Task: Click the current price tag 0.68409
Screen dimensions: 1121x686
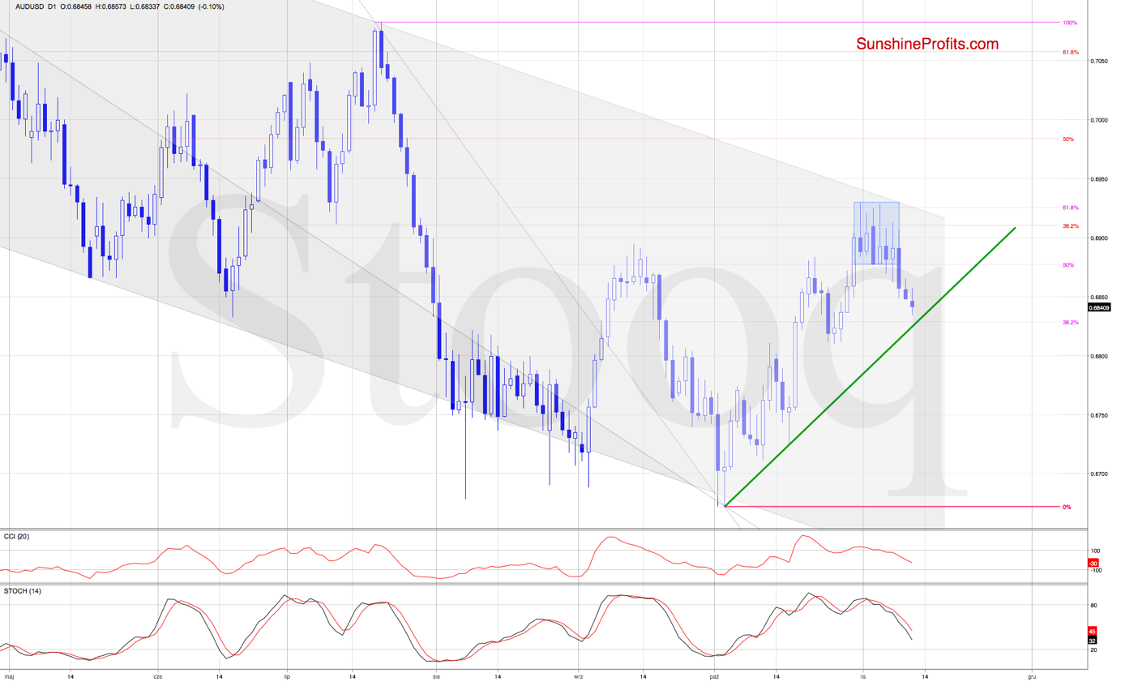Action: pyautogui.click(x=1098, y=307)
